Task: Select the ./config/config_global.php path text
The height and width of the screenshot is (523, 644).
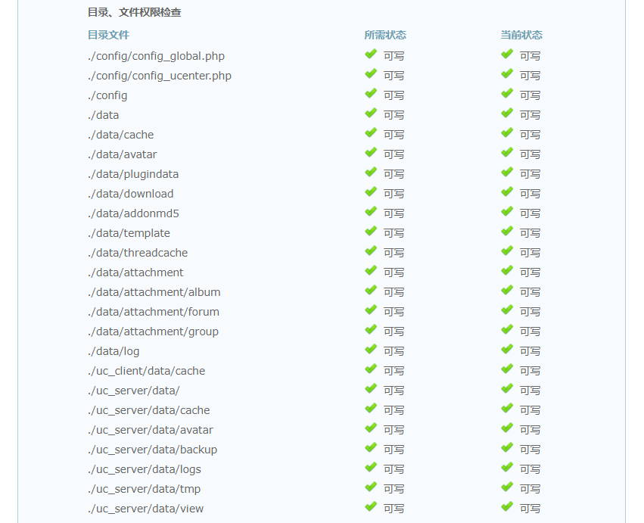Action: click(156, 56)
